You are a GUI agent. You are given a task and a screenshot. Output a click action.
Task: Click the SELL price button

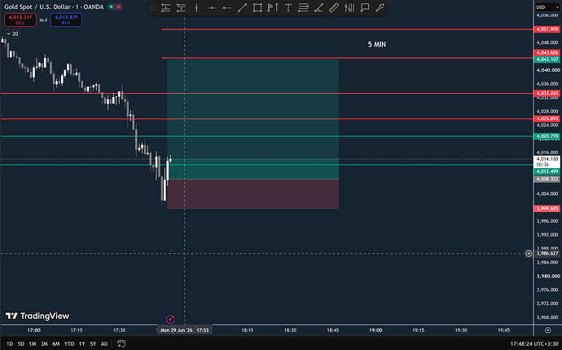[x=20, y=20]
